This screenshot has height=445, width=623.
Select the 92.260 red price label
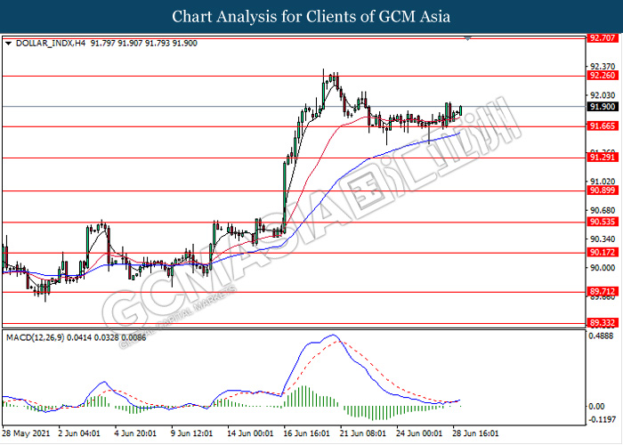click(x=603, y=76)
